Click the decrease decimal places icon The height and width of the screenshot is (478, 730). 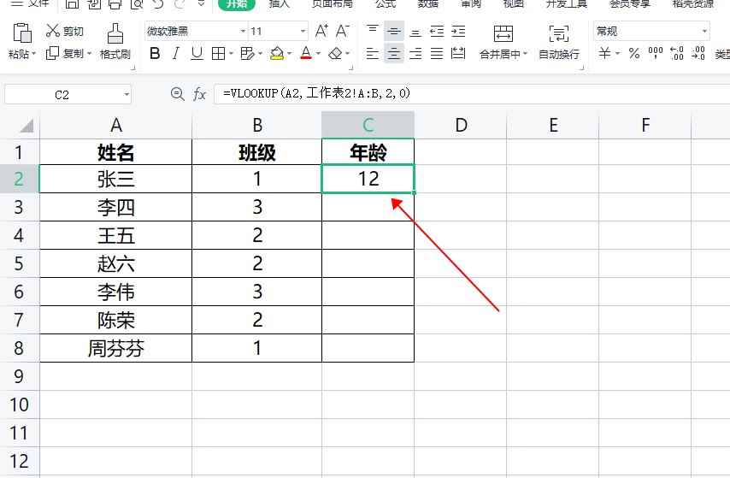(x=698, y=53)
